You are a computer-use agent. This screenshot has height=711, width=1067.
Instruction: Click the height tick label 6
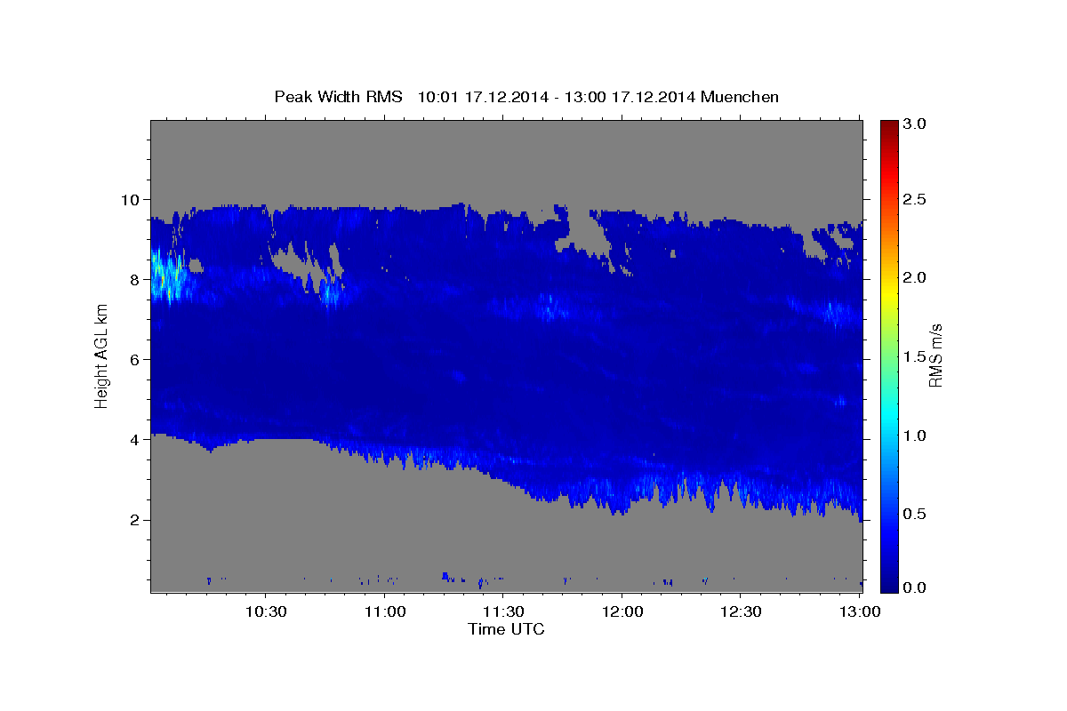tap(136, 359)
